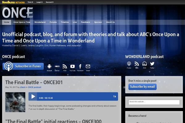Open the Once Upon a Time menu item
The width and height of the screenshot is (185, 123).
click(22, 22)
